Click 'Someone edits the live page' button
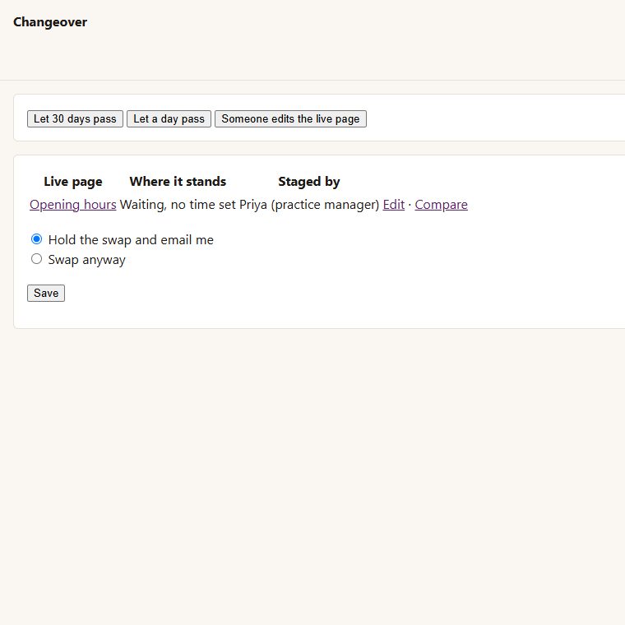 (x=290, y=118)
